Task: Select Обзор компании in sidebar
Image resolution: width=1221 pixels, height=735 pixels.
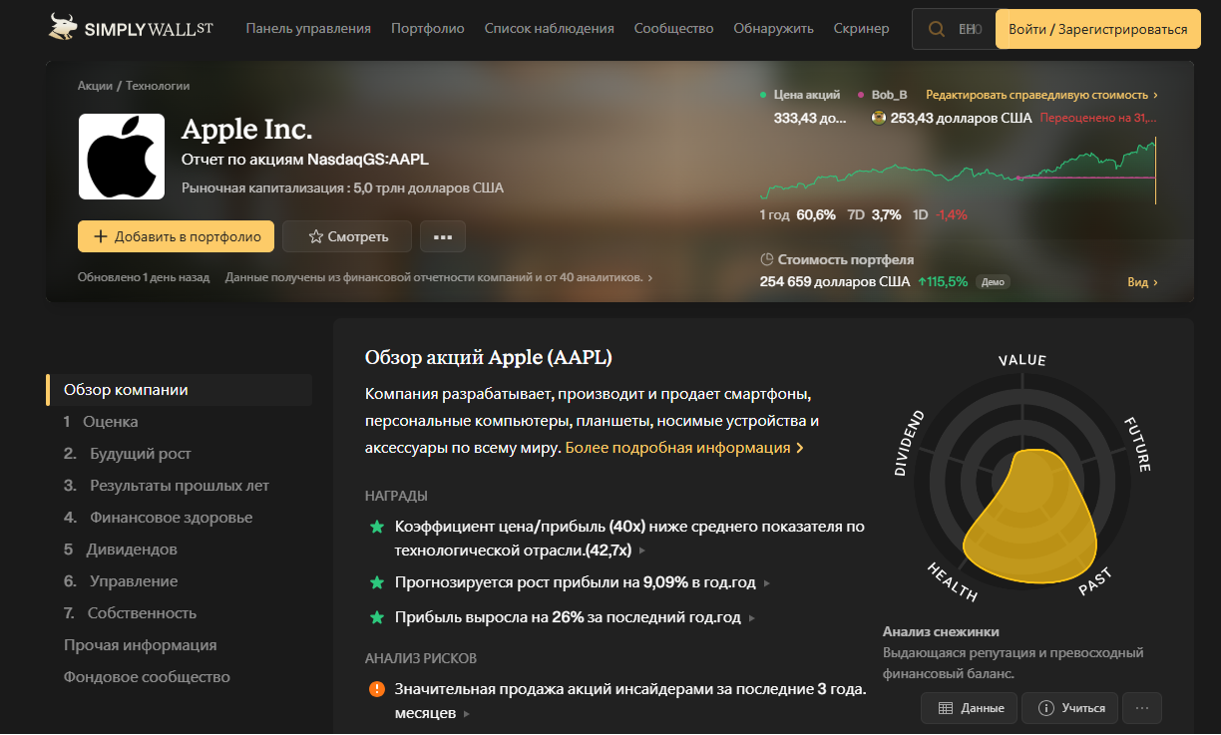Action: 180,390
